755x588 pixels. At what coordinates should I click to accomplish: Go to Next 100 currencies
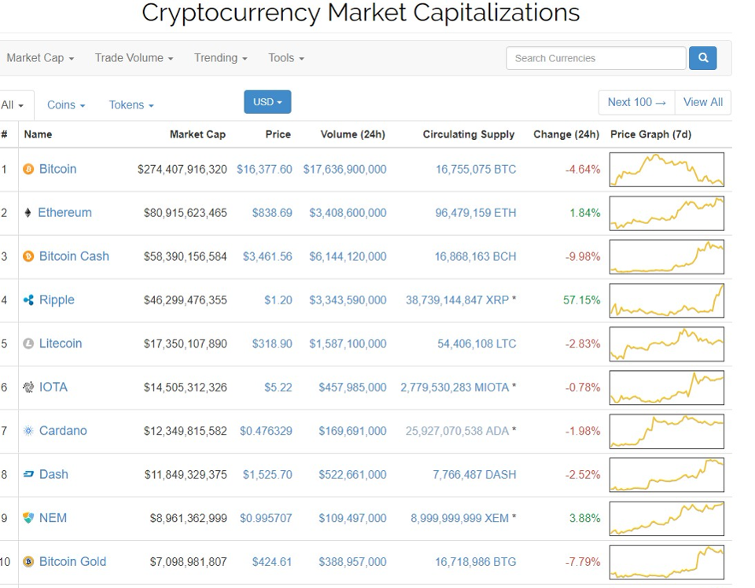[x=636, y=102]
